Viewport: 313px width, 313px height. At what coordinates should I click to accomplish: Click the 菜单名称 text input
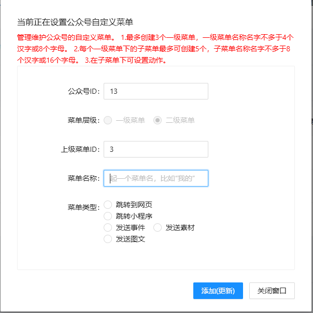click(x=155, y=178)
